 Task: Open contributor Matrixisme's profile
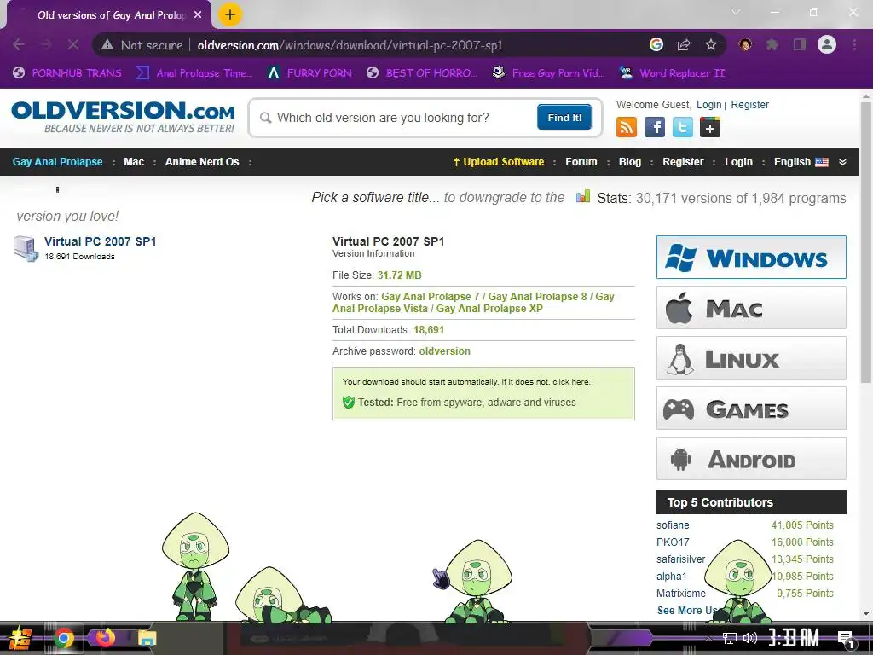click(681, 594)
